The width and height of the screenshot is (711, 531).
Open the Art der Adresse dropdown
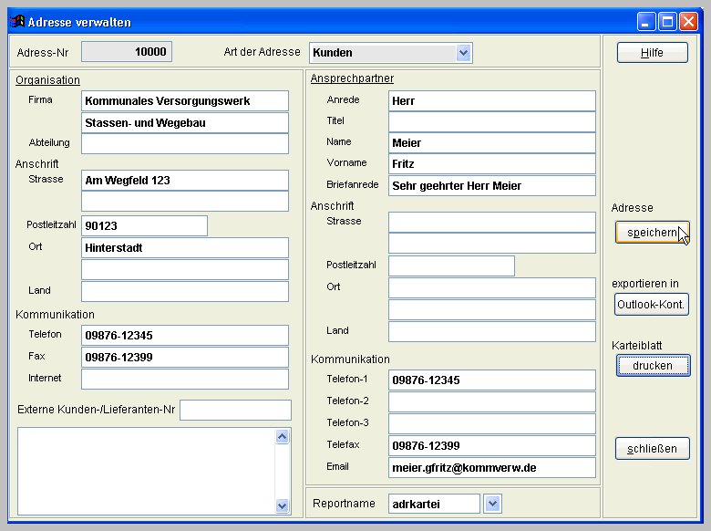(x=464, y=53)
